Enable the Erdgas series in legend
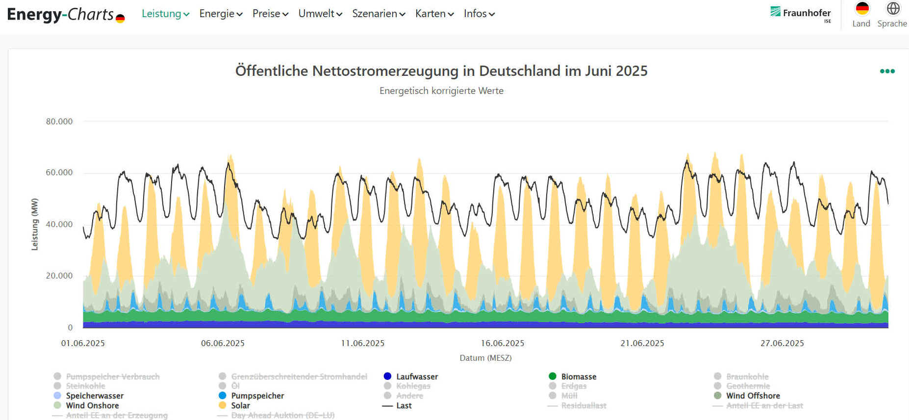 click(574, 386)
